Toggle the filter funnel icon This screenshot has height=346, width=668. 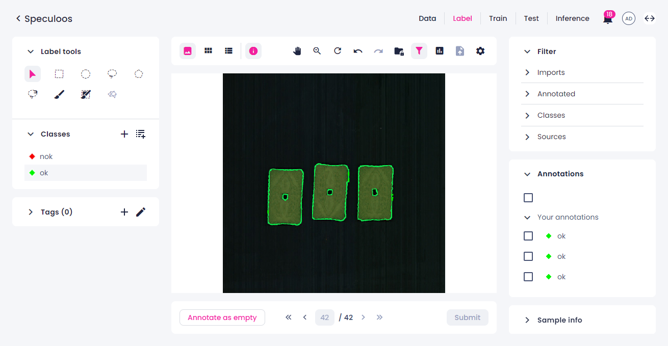419,51
